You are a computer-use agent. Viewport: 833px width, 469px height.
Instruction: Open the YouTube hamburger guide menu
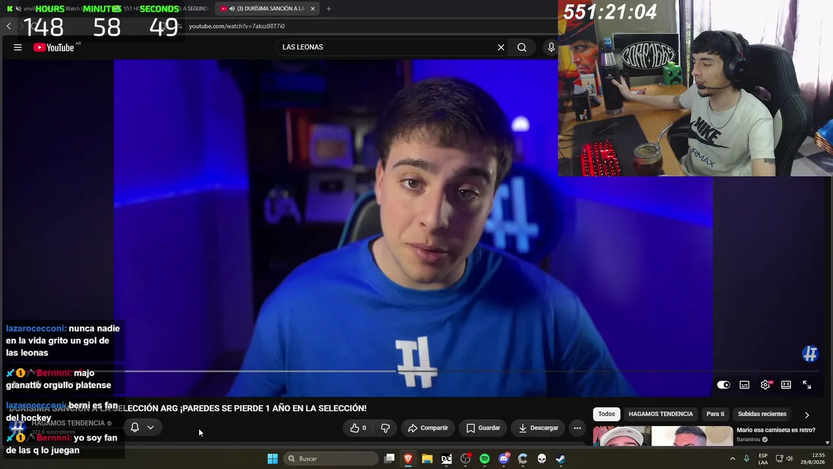[x=18, y=47]
